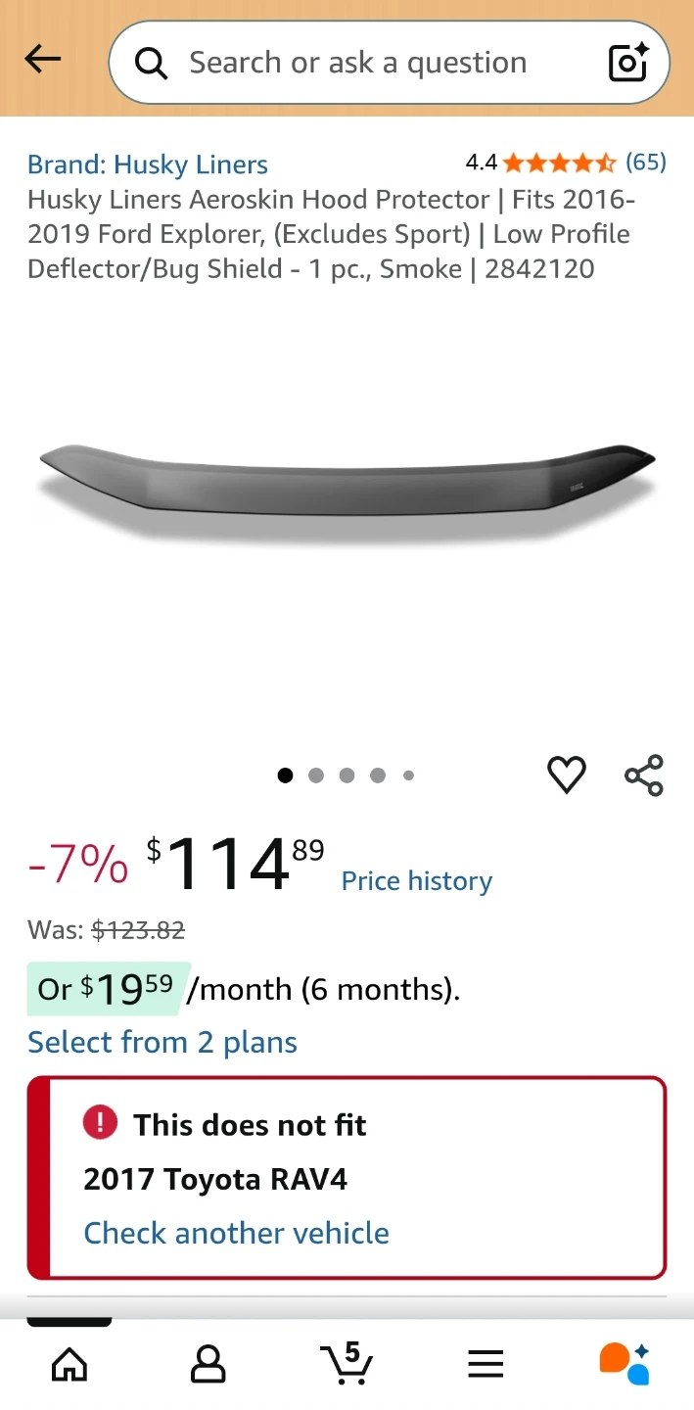The height and width of the screenshot is (1410, 694).
Task: Tap the magnifying glass search icon
Action: click(x=151, y=63)
